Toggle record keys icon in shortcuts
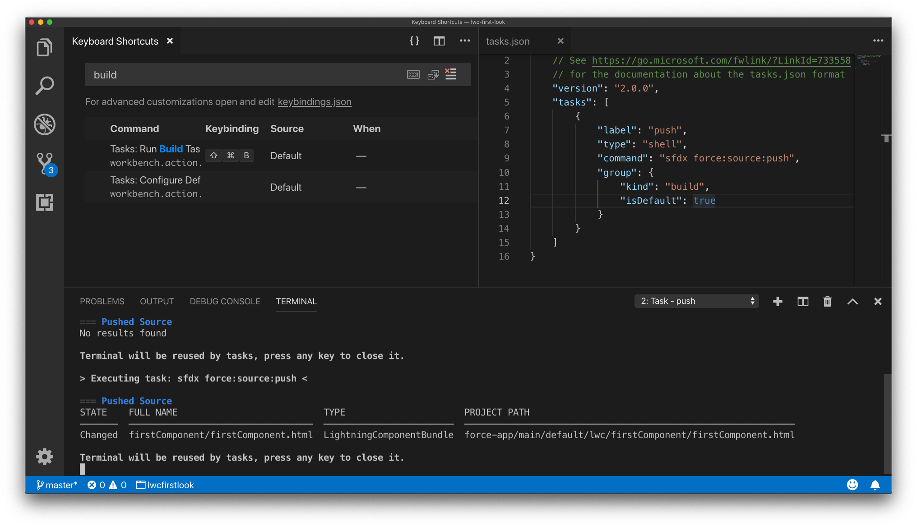This screenshot has width=917, height=527. pyautogui.click(x=413, y=75)
